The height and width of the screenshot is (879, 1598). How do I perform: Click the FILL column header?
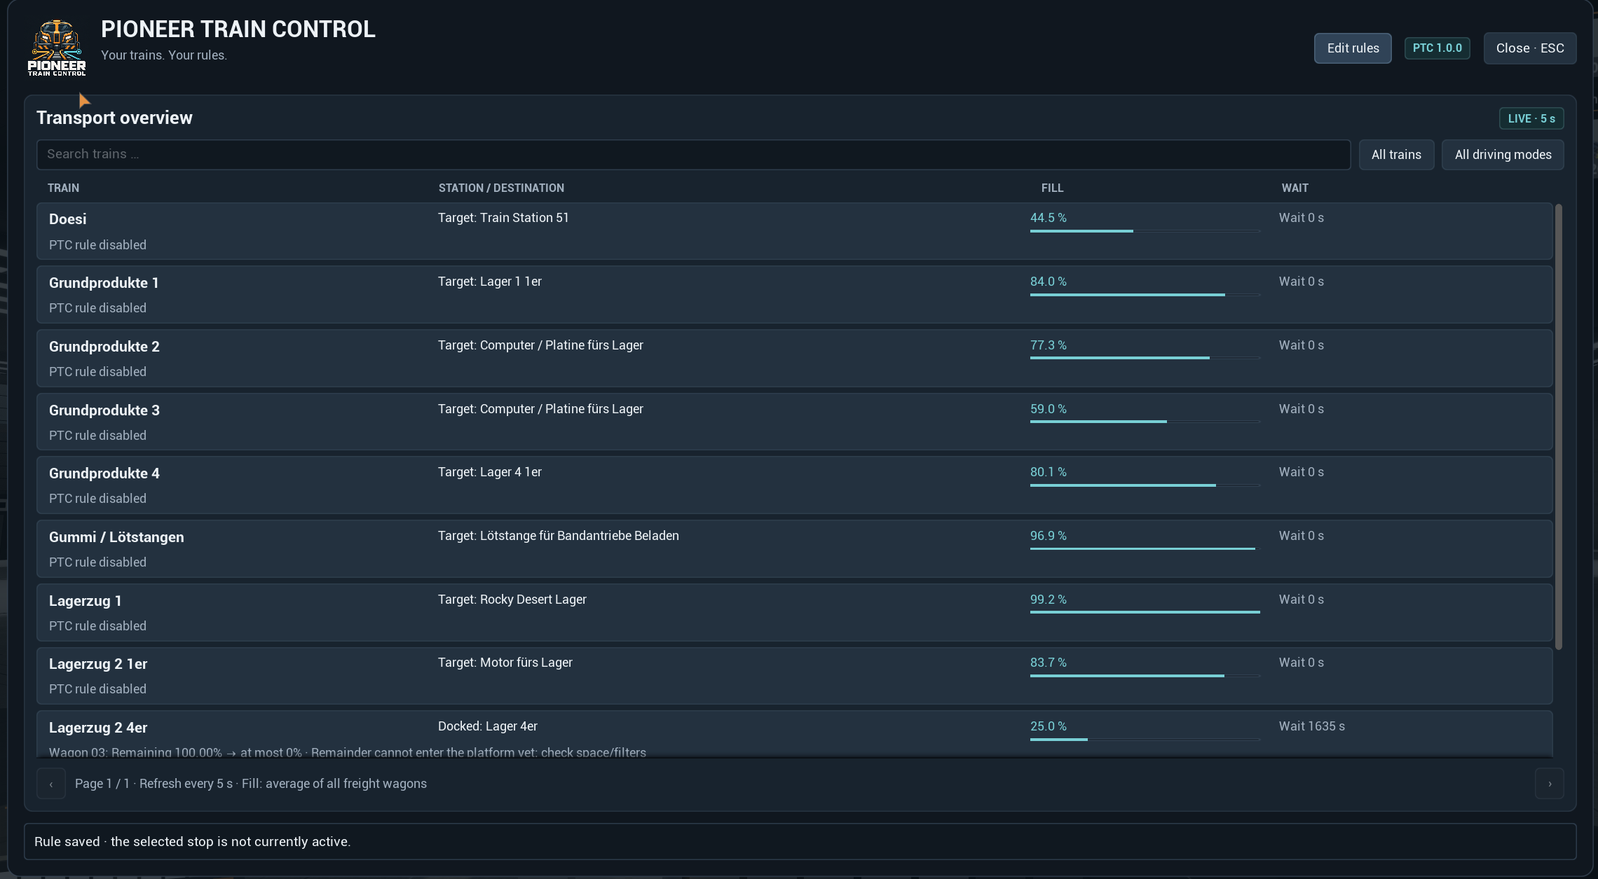(x=1052, y=188)
